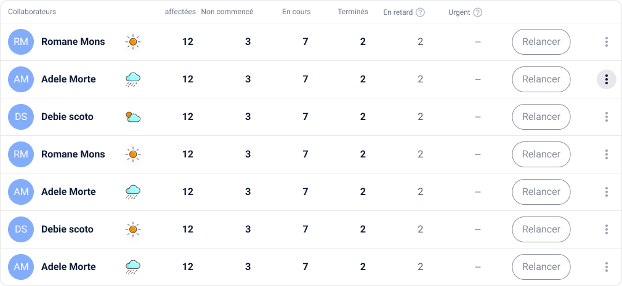Click Relancer in the topmost Romane Mons row
The image size is (622, 286).
(541, 42)
